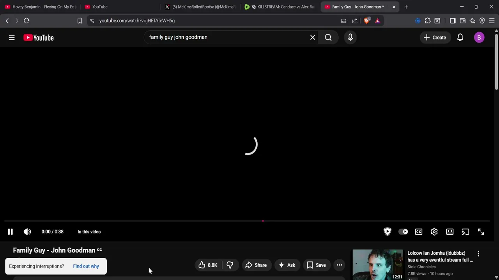
Task: Go to the YouTube home logo
Action: [x=38, y=37]
